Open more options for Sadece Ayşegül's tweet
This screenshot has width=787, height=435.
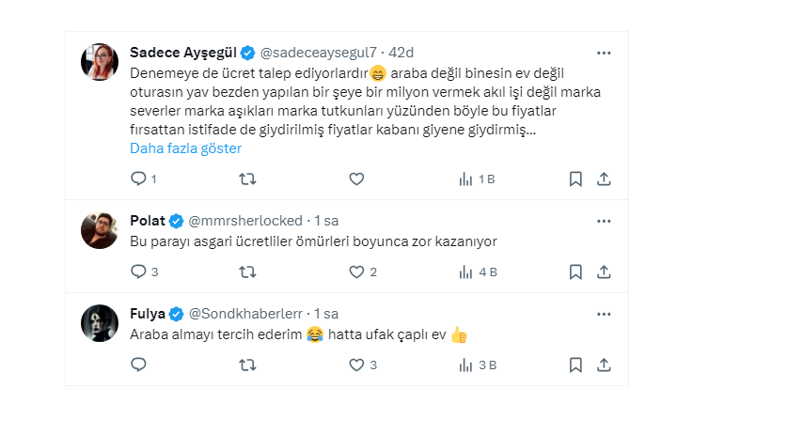605,53
